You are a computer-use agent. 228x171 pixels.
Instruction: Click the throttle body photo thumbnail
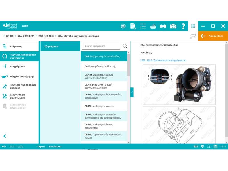[179, 84]
